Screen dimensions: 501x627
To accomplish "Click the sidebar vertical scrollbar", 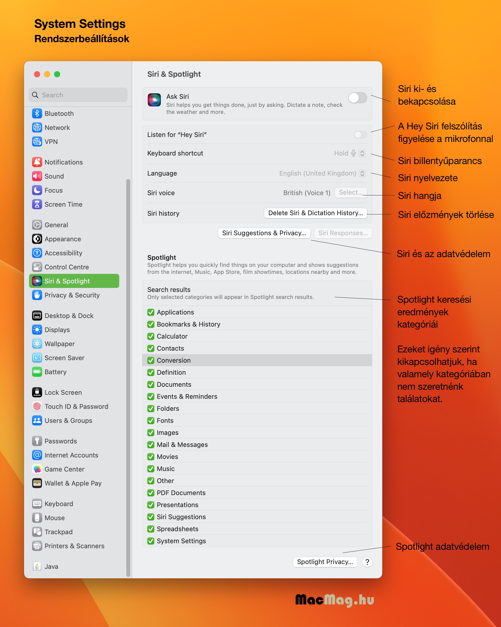I will coord(128,377).
